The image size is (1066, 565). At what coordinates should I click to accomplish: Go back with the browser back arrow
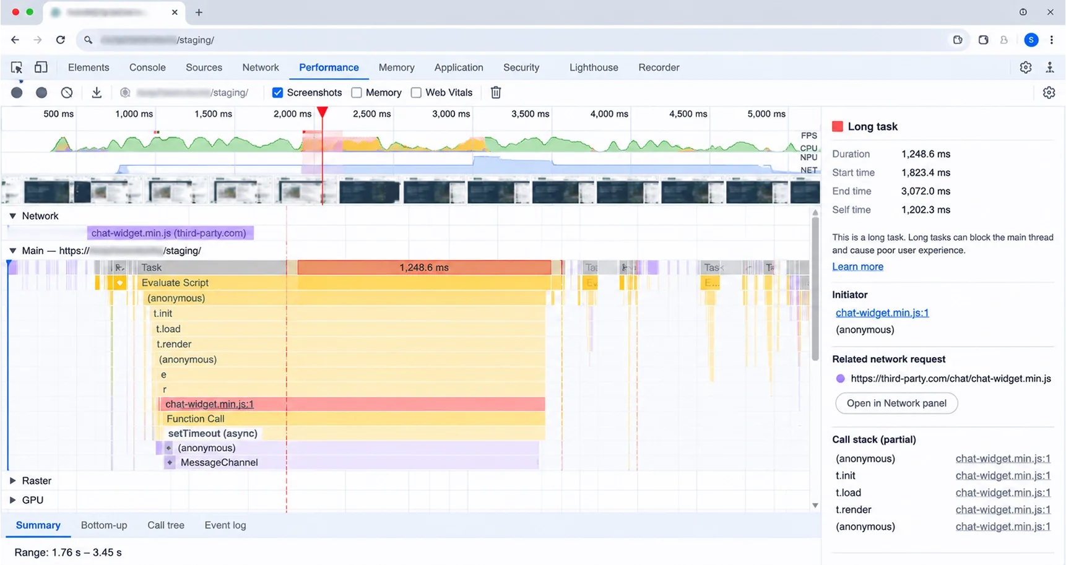[15, 40]
